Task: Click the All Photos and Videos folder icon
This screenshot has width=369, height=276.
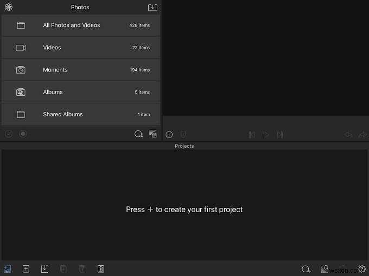Action: click(21, 25)
